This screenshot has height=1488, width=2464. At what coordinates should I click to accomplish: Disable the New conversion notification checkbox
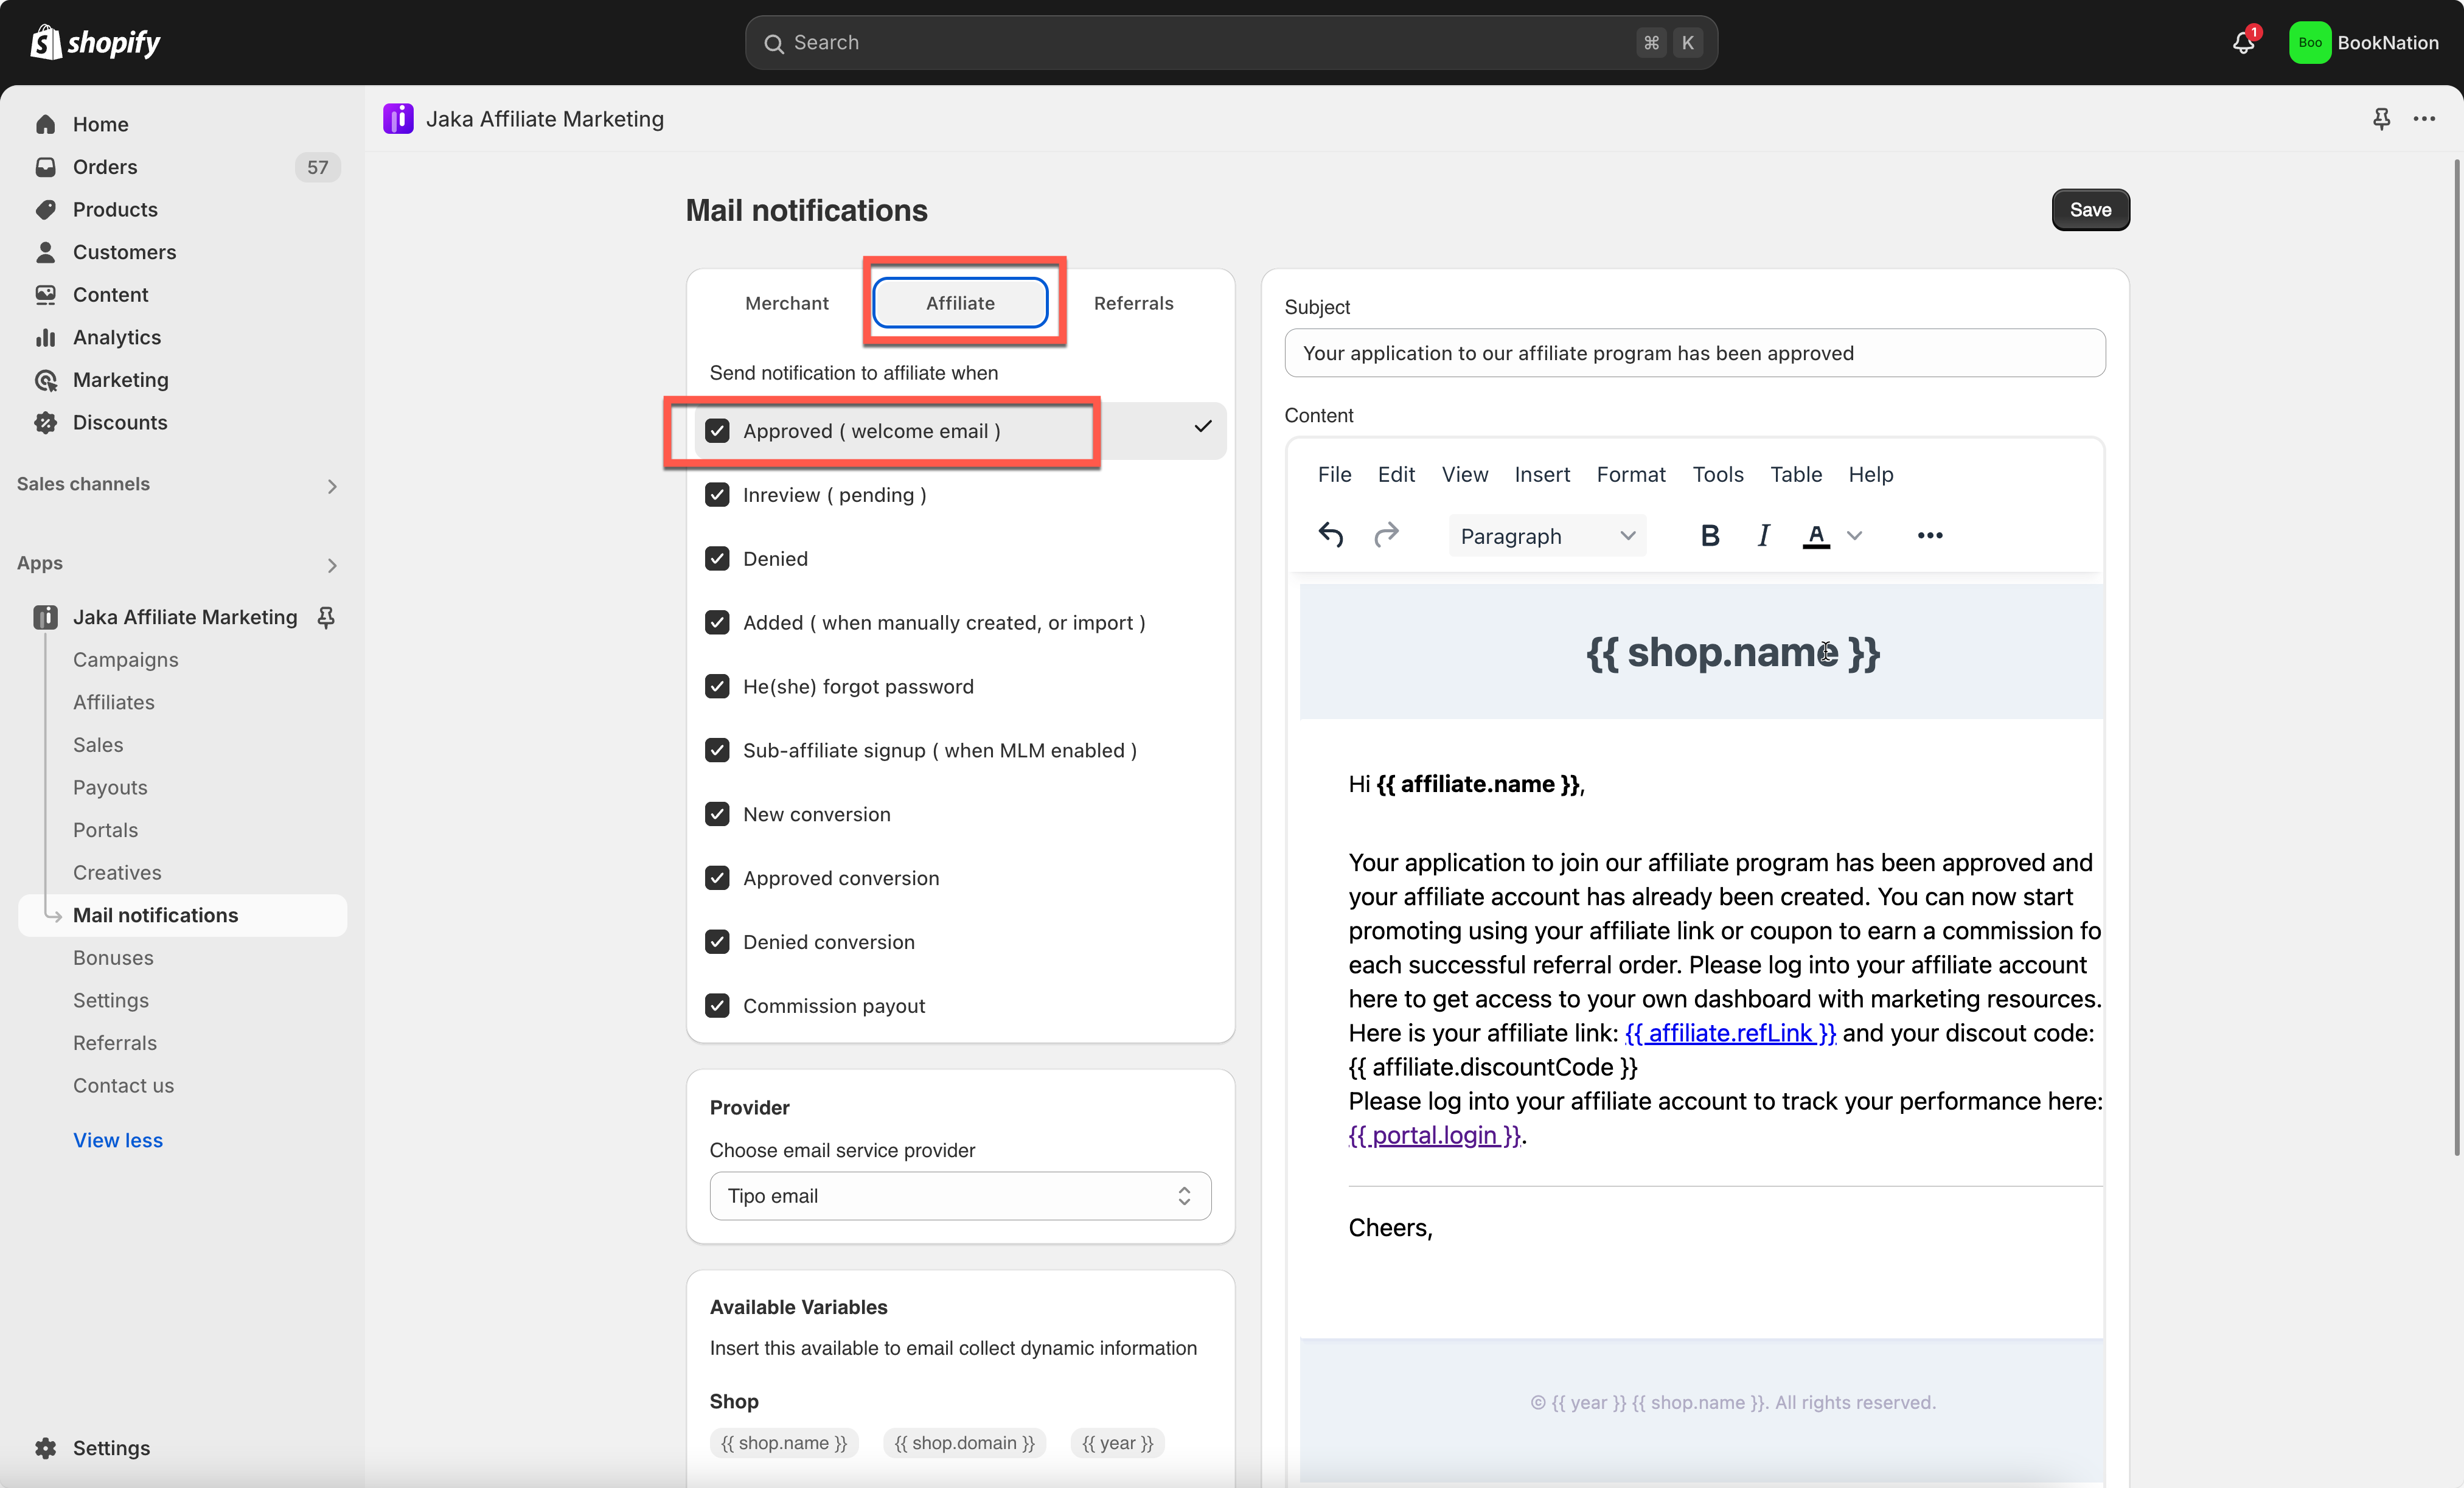[x=717, y=814]
